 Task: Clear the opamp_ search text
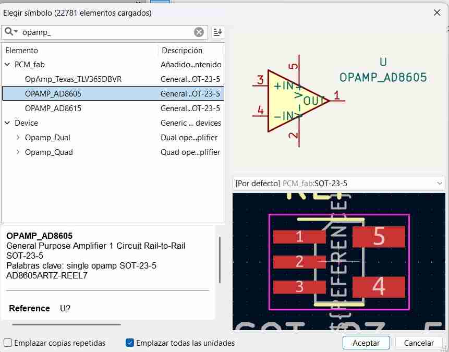(199, 32)
